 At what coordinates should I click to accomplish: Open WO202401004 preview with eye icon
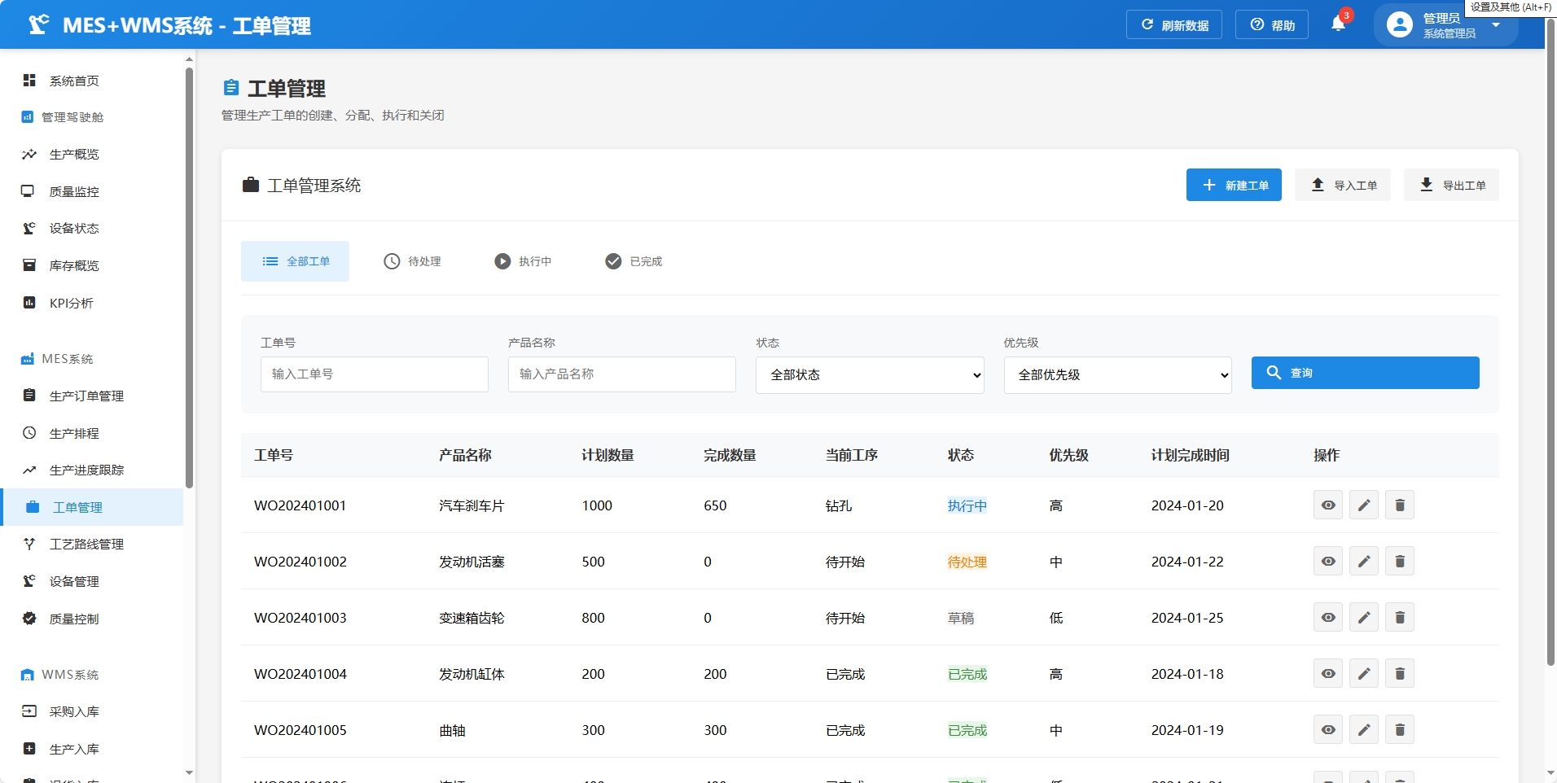(1328, 673)
